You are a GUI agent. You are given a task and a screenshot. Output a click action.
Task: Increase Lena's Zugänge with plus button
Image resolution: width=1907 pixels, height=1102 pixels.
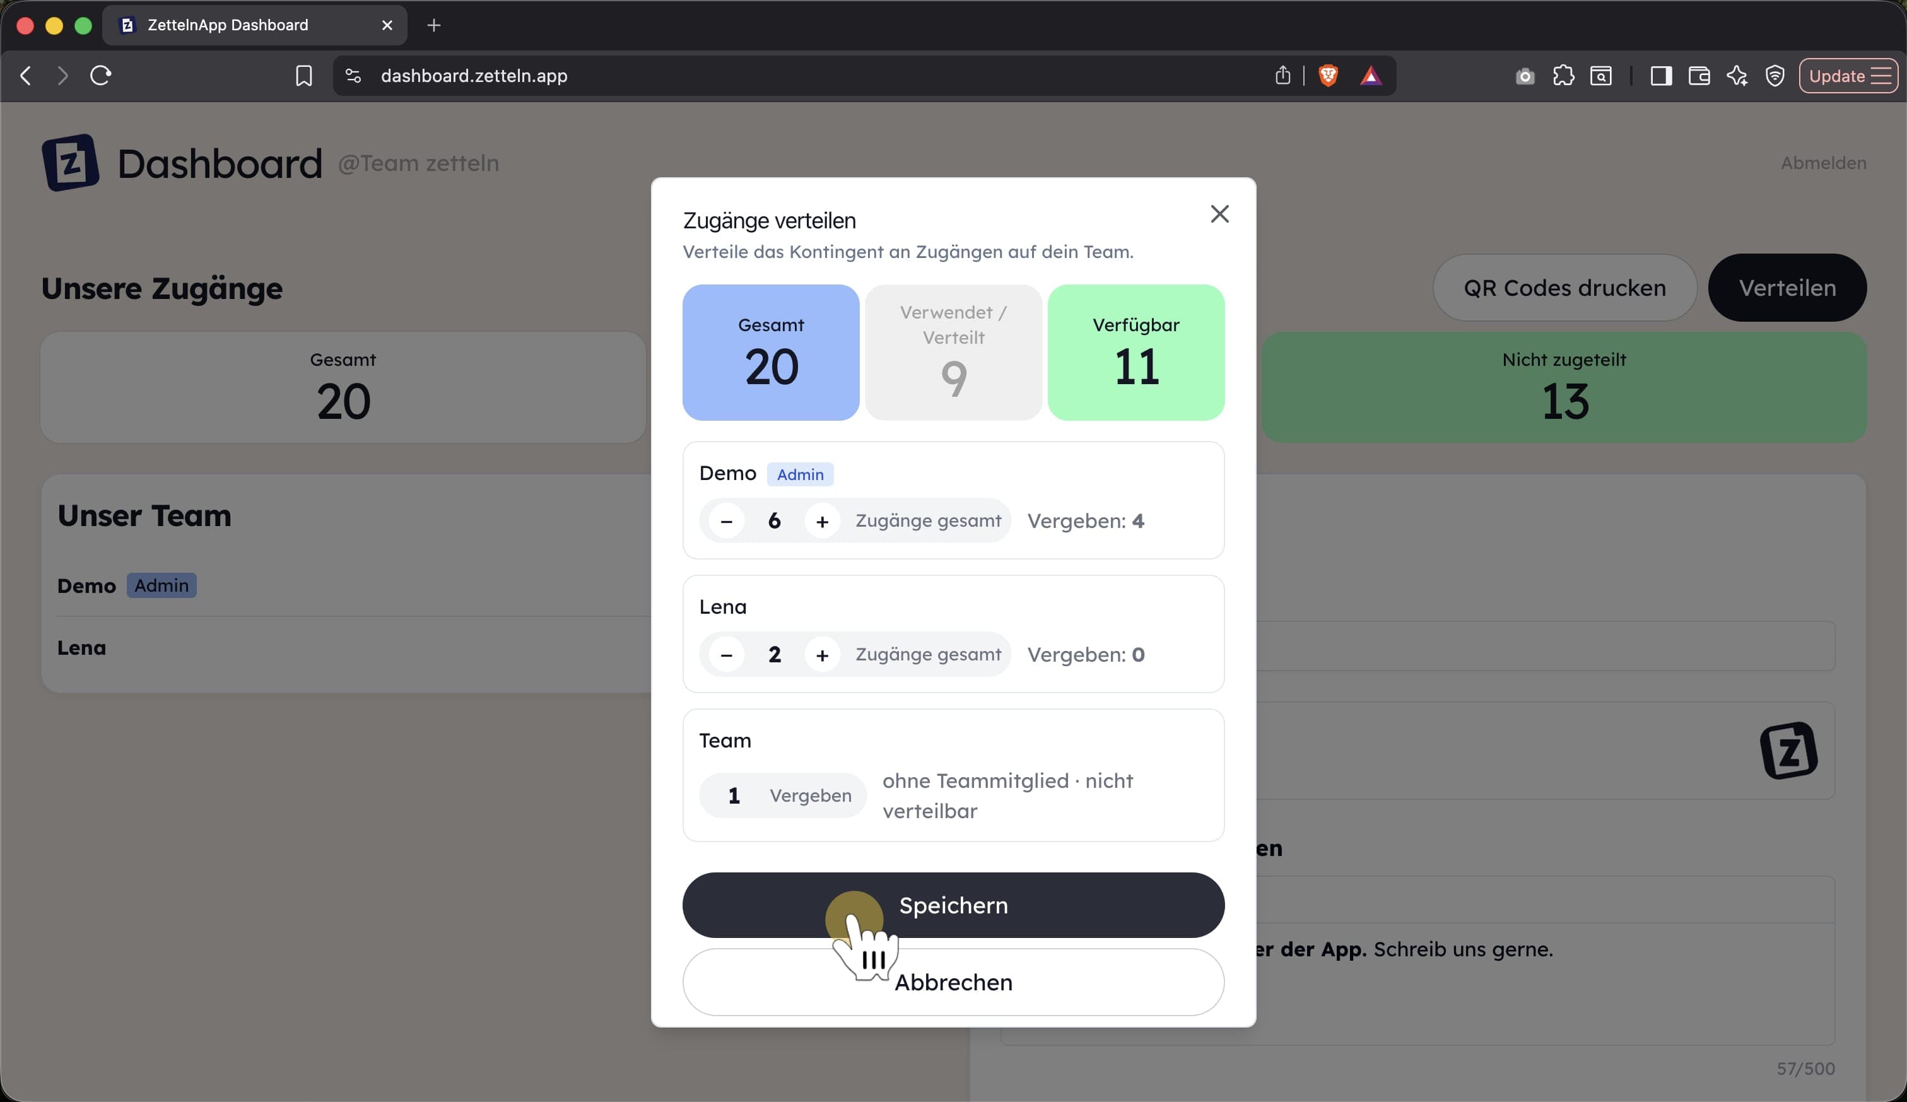click(x=822, y=655)
